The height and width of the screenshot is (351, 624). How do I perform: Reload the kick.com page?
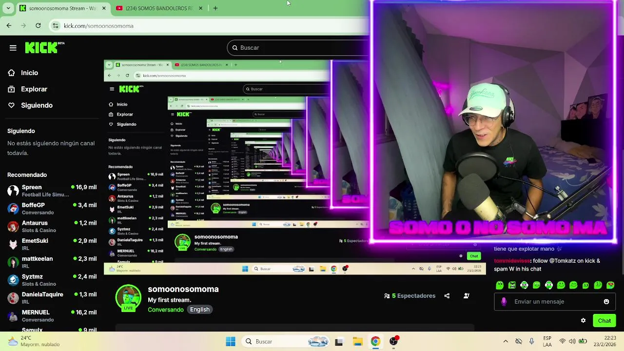38,26
